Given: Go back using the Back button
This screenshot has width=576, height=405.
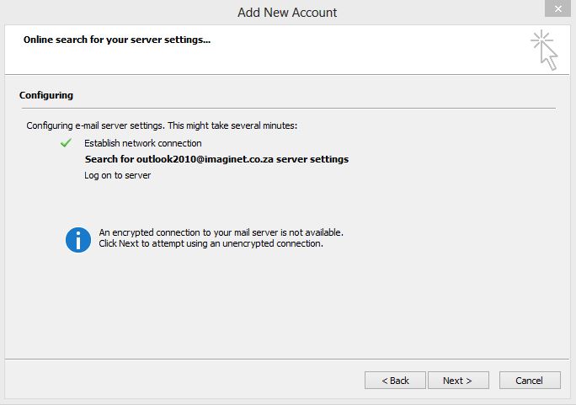Looking at the screenshot, I should pyautogui.click(x=395, y=380).
